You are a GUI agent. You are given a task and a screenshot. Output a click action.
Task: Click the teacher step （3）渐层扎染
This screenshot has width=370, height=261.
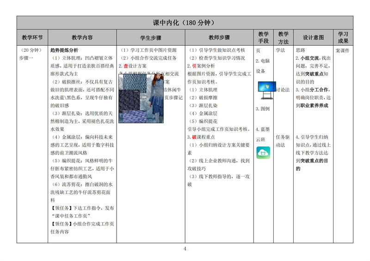tap(203, 105)
